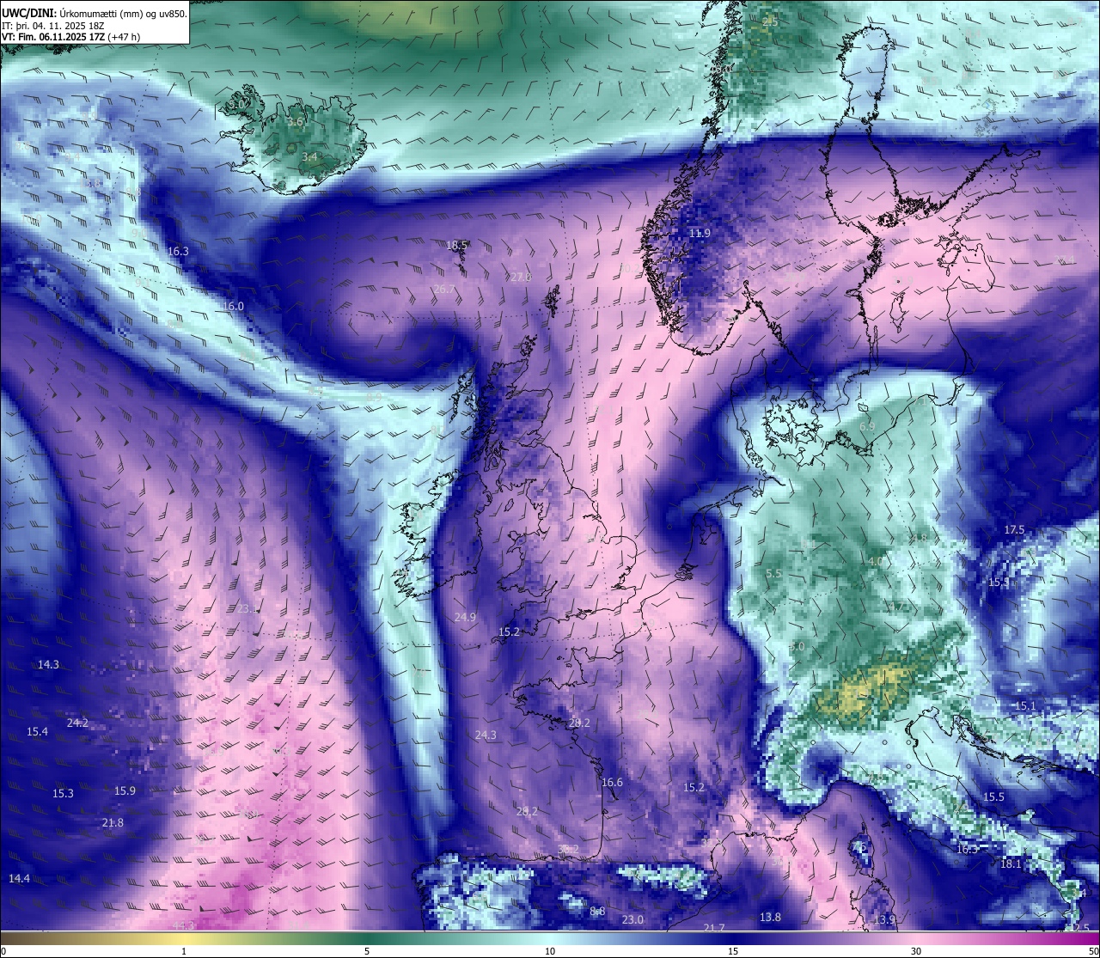
Task: Click the 15.1 value on the map
Action: (1025, 706)
